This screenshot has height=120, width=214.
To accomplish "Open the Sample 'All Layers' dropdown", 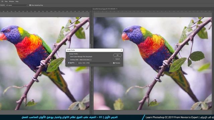I will 16,5.
